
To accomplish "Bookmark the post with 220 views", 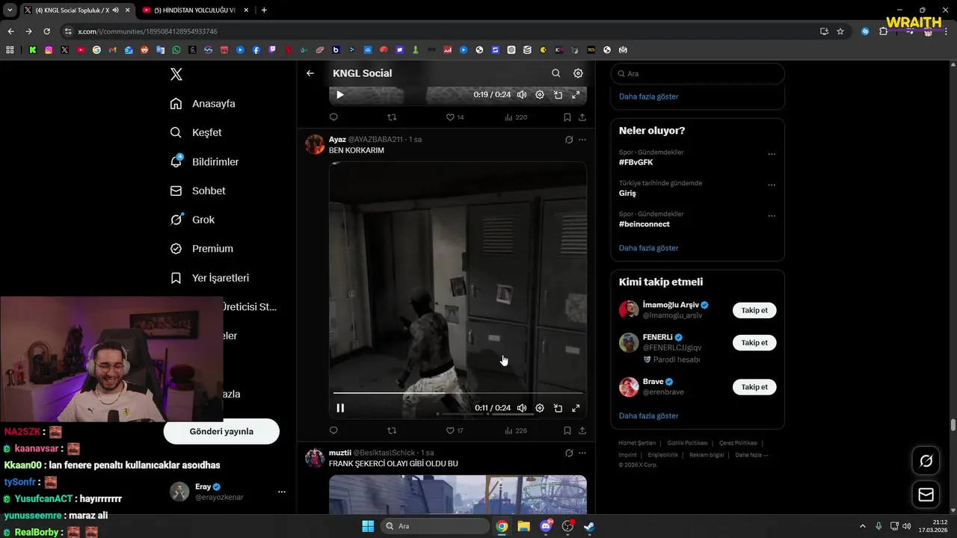I will tap(567, 117).
